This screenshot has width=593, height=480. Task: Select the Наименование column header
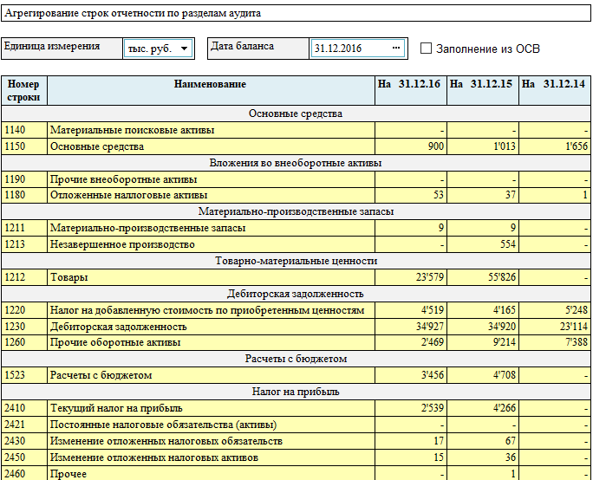[211, 91]
